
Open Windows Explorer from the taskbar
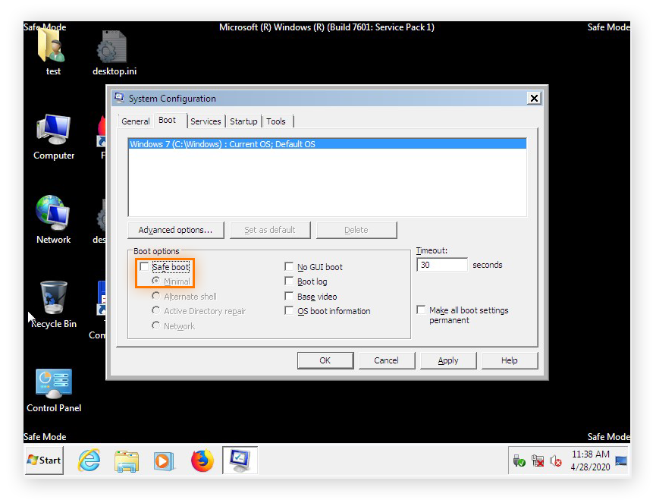[127, 461]
